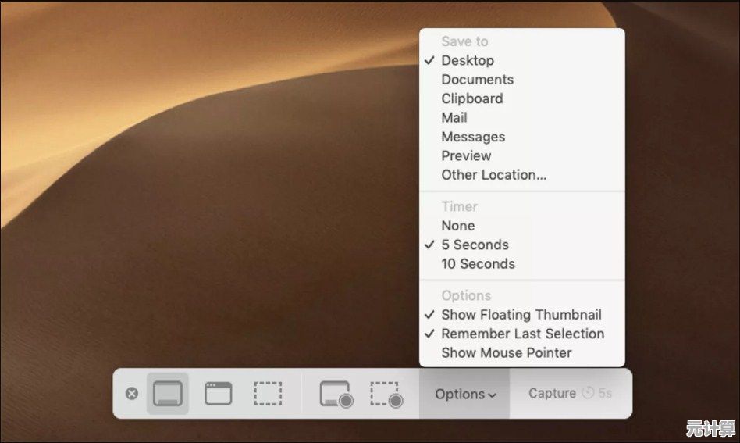Choose Mail as save destination

coord(454,117)
